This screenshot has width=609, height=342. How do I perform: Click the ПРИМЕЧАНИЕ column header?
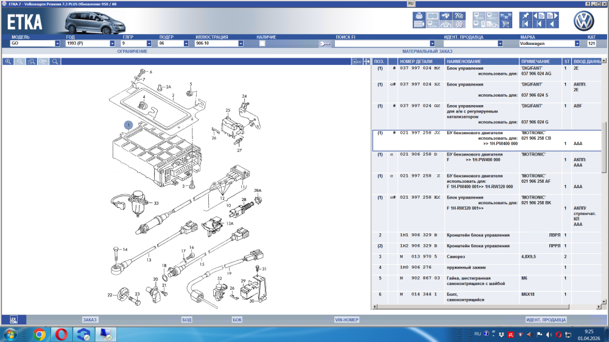pyautogui.click(x=540, y=61)
